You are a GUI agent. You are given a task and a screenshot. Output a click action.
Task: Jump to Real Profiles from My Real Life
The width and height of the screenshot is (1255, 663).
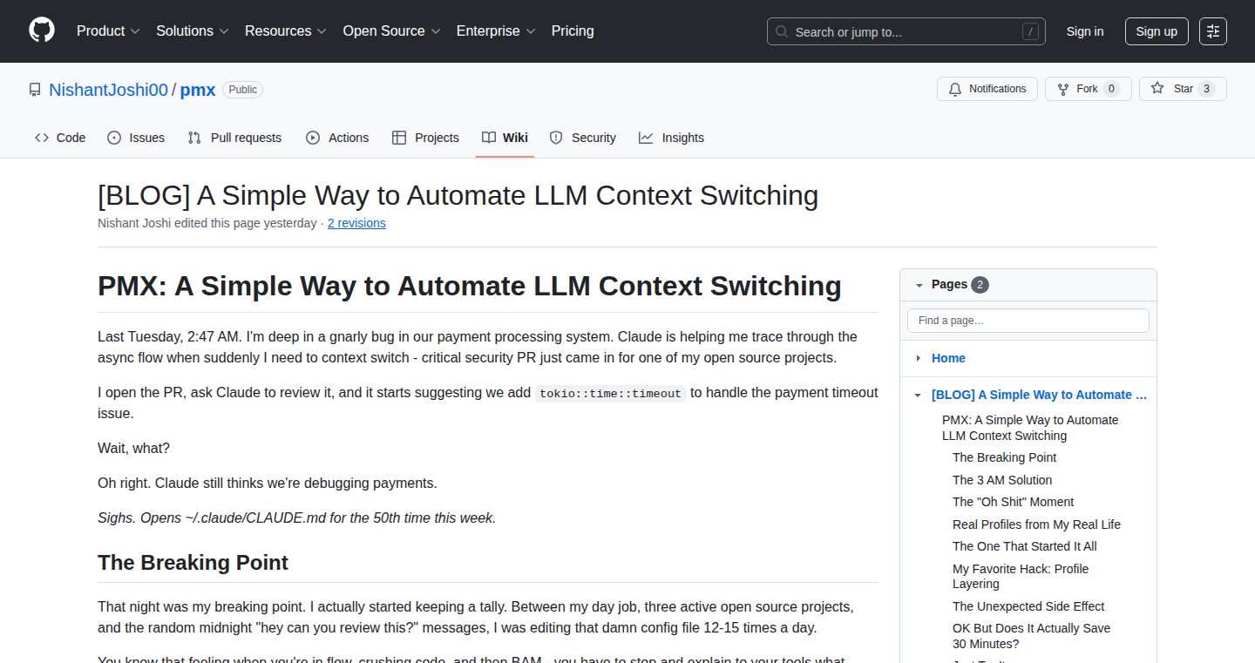(x=1036, y=524)
